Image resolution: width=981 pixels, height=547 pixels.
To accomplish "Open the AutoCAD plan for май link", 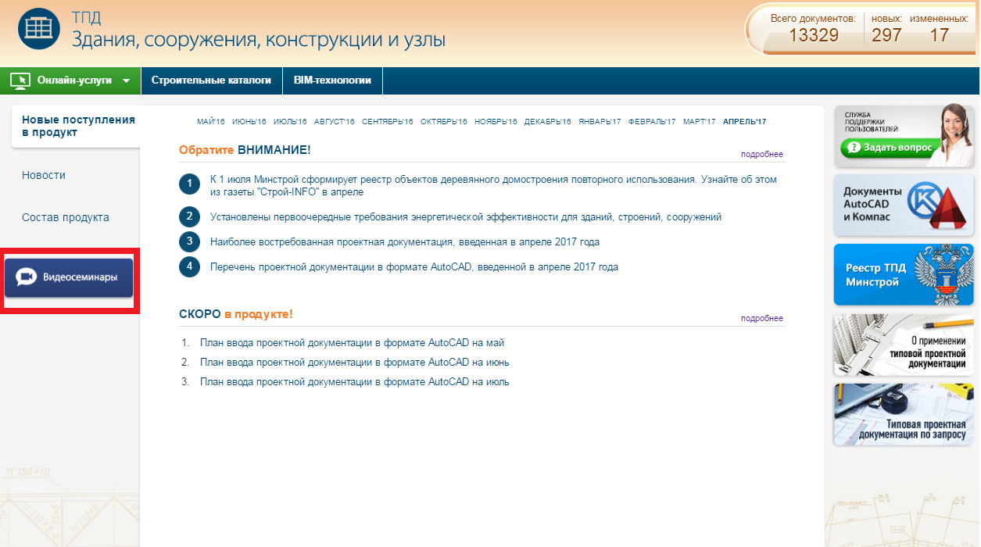I will [x=352, y=343].
